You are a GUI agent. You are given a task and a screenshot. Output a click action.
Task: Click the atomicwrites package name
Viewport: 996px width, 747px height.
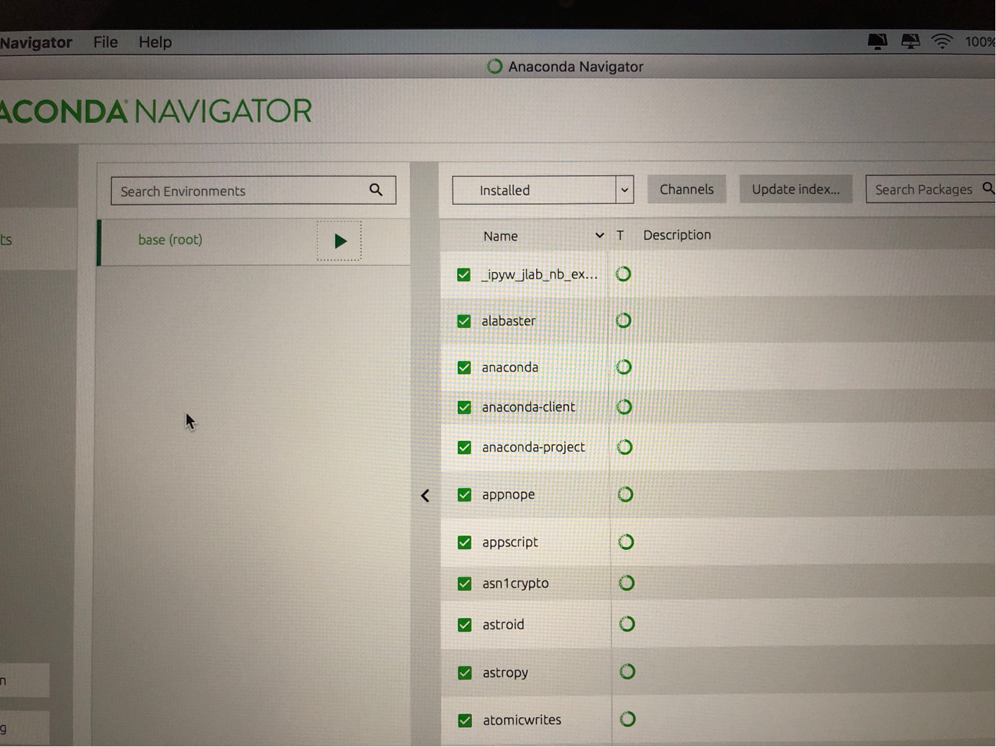(x=522, y=720)
